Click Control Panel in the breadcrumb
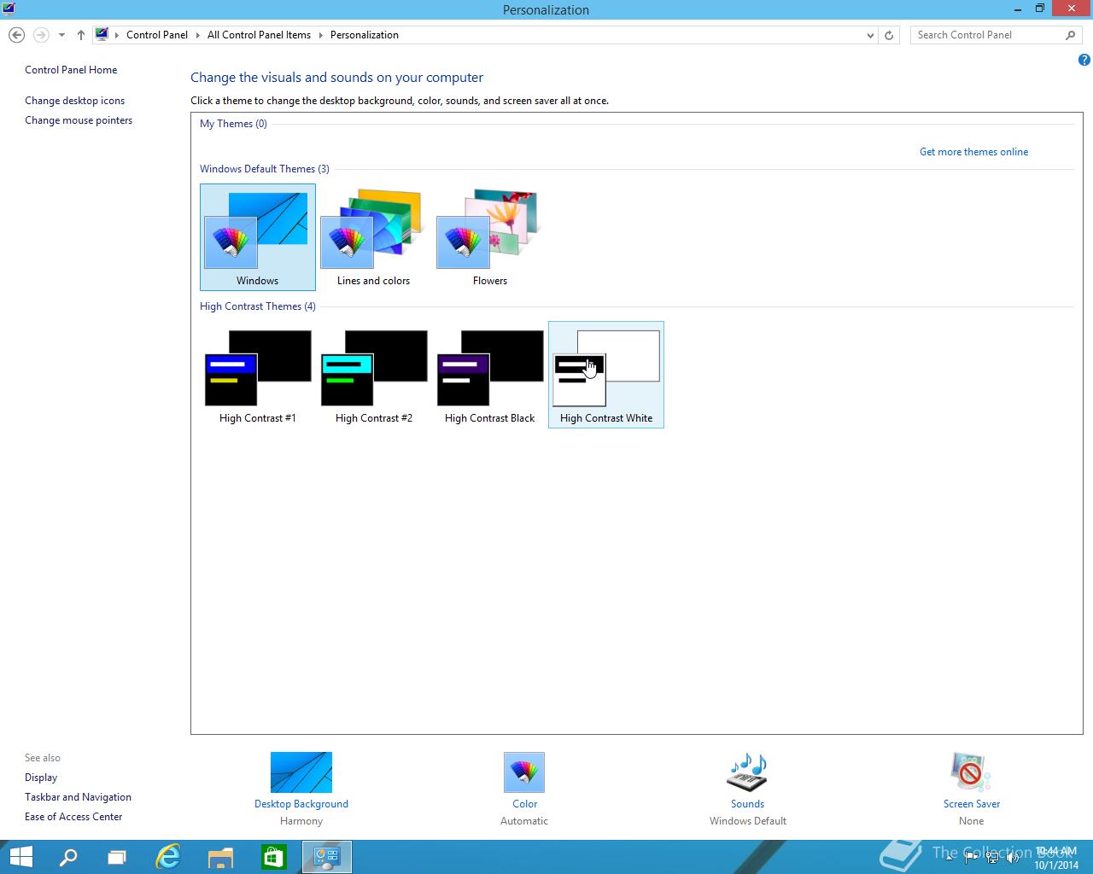Image resolution: width=1093 pixels, height=874 pixels. [x=157, y=35]
